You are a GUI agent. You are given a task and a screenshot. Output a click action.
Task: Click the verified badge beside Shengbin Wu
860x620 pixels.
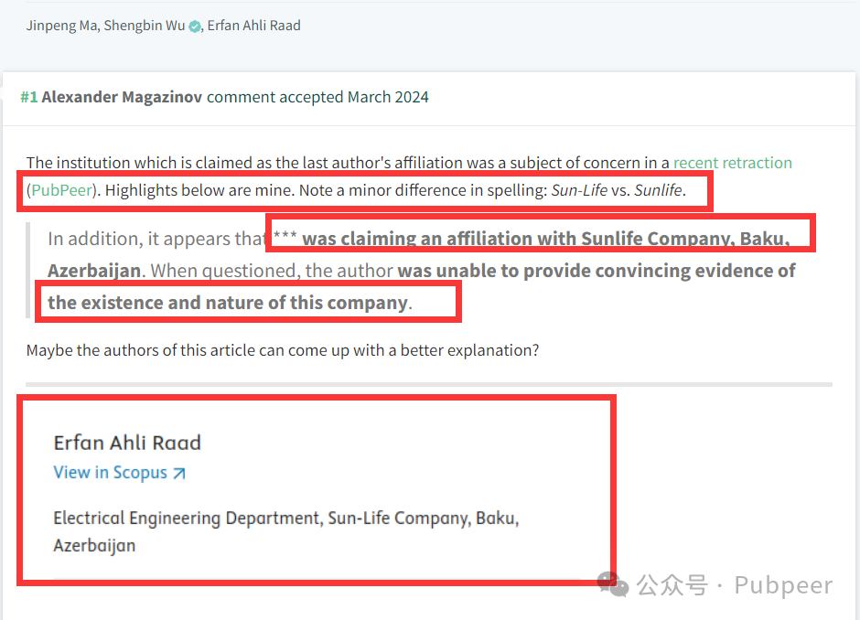coord(195,27)
